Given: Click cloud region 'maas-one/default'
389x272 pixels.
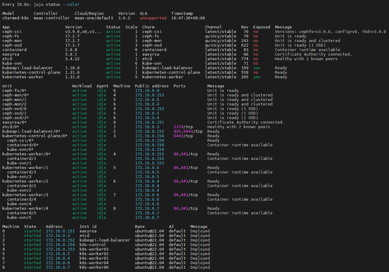Looking at the screenshot, I should 94,18.
